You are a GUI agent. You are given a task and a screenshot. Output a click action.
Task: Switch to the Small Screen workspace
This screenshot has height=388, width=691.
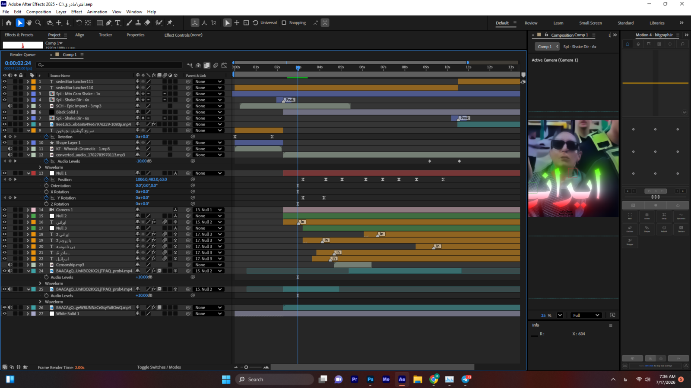(x=590, y=23)
